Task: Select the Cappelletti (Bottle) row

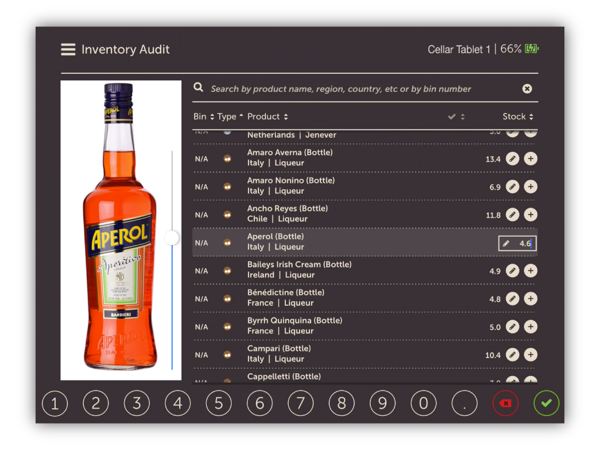Action: tap(365, 377)
